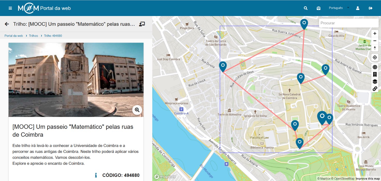Click the Improve this map link
This screenshot has height=181, width=381.
click(368, 179)
